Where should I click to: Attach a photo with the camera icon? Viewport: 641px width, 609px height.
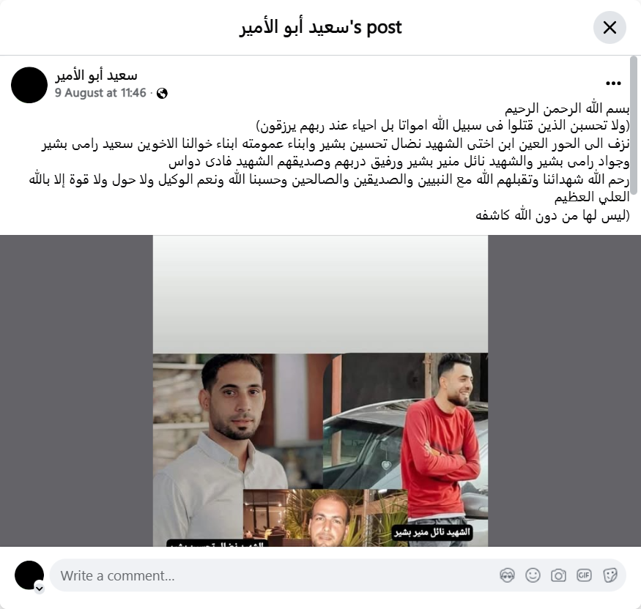click(x=558, y=575)
